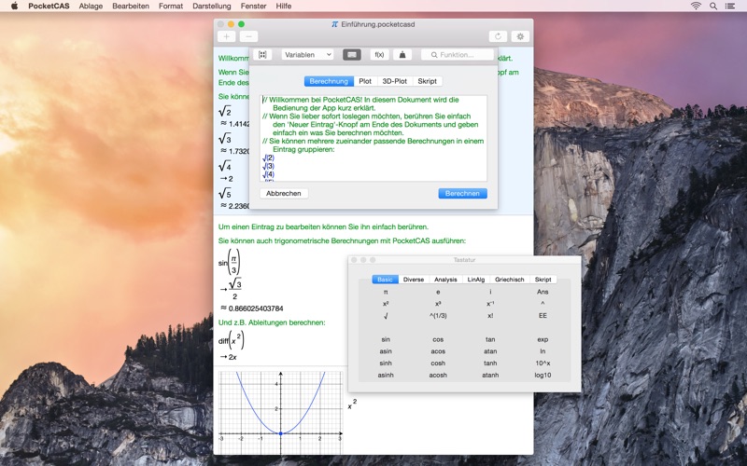Viewport: 747px width, 466px height.
Task: Open the Apple menu
Action: click(14, 7)
